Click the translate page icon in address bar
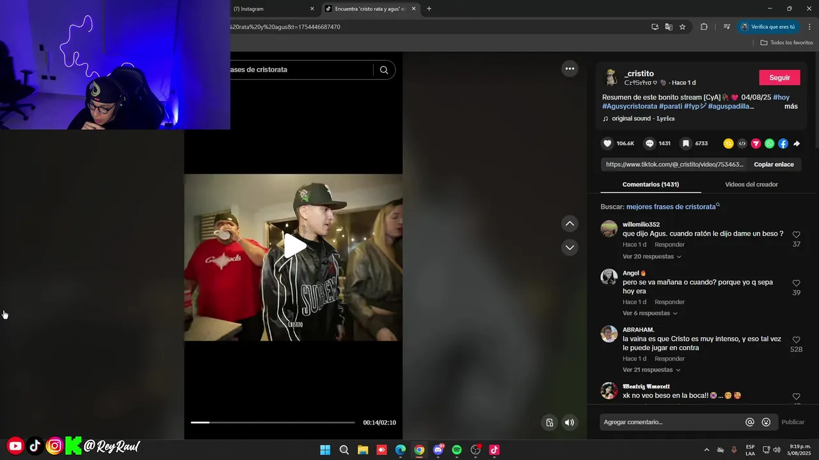This screenshot has height=460, width=819. (x=669, y=27)
